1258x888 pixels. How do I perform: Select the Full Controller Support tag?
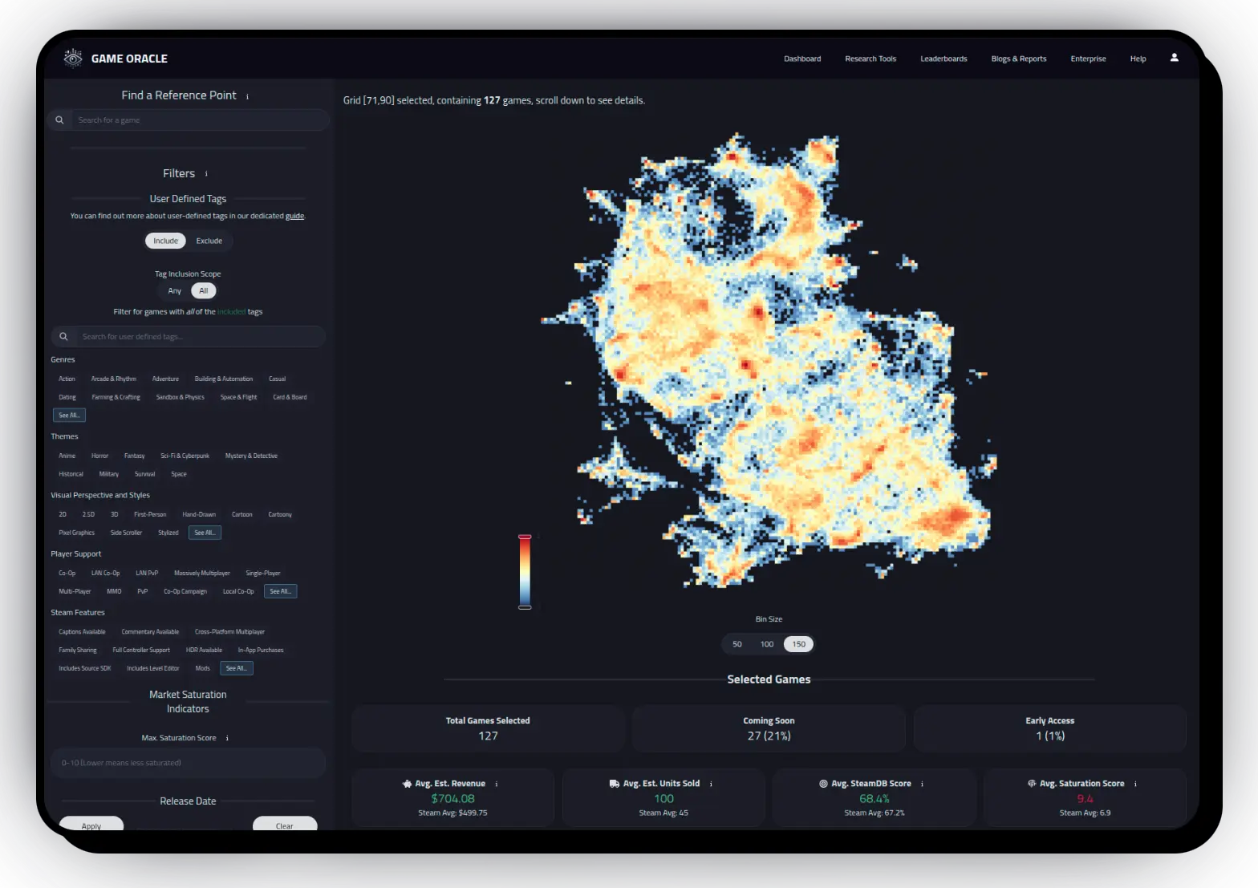[x=141, y=650]
